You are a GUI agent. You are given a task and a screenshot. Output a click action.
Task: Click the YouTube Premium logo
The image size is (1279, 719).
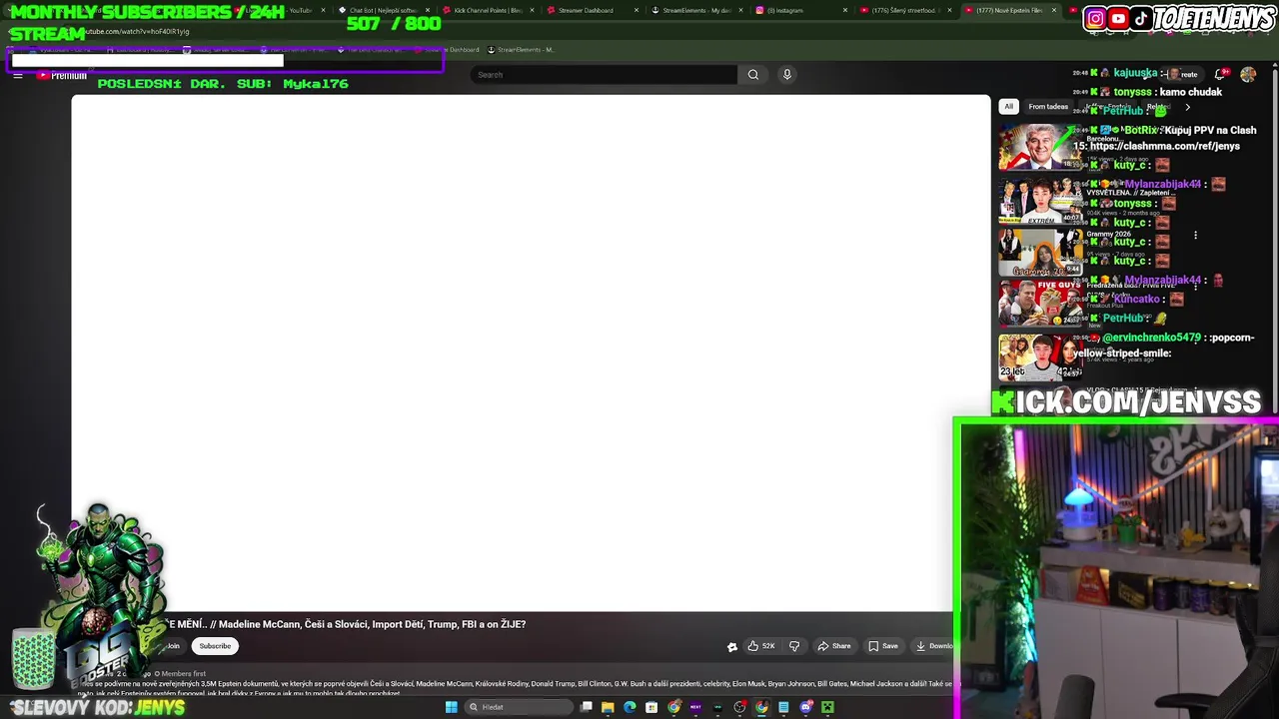point(62,75)
